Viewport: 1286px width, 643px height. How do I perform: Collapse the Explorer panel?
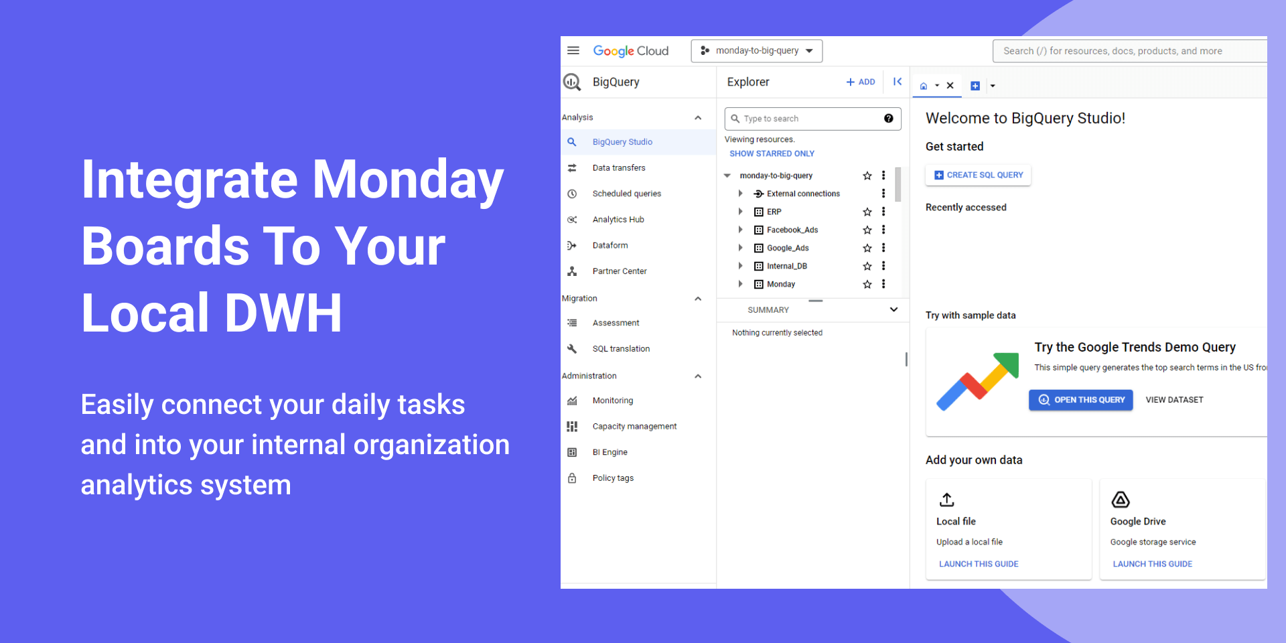pos(898,82)
